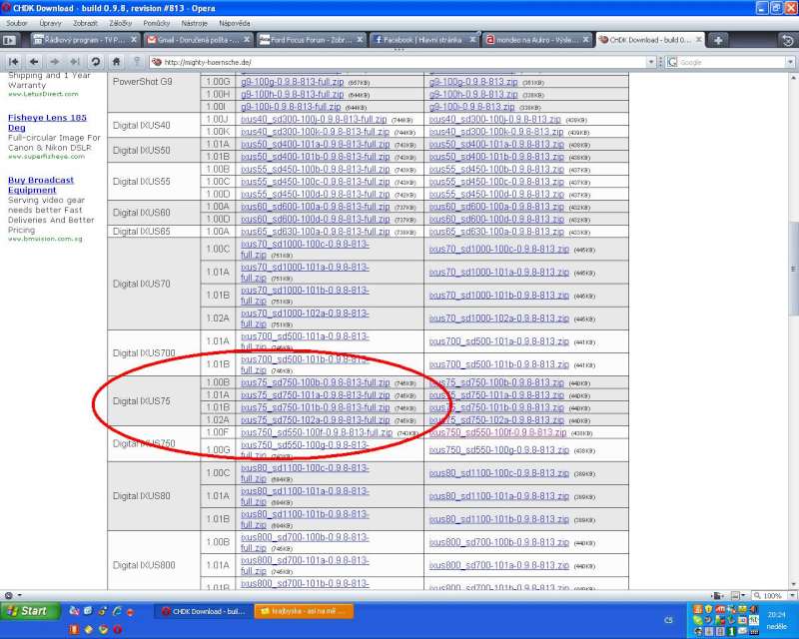This screenshot has width=799, height=639.
Task: Click the ixus80_sd1100-101a-0.9.8-813.zip link
Action: pos(496,496)
